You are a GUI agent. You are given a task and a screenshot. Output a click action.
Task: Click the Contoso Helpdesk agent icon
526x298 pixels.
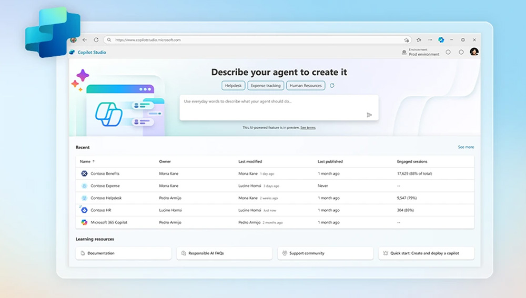(x=84, y=198)
